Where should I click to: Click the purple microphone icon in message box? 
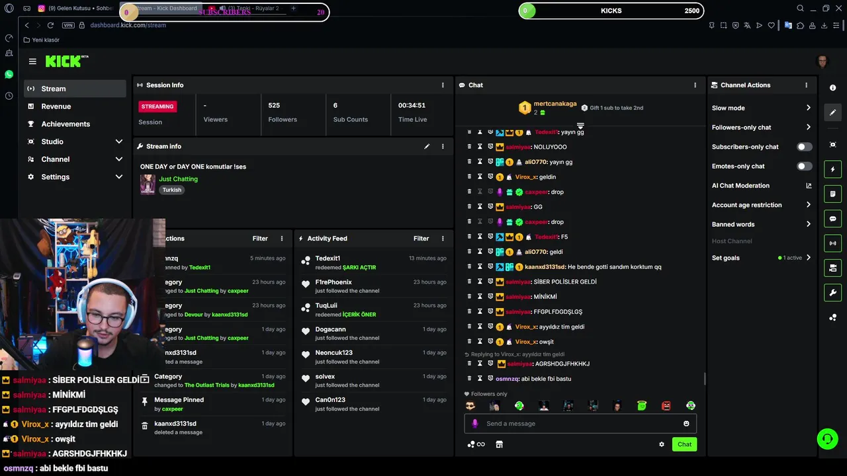(474, 424)
